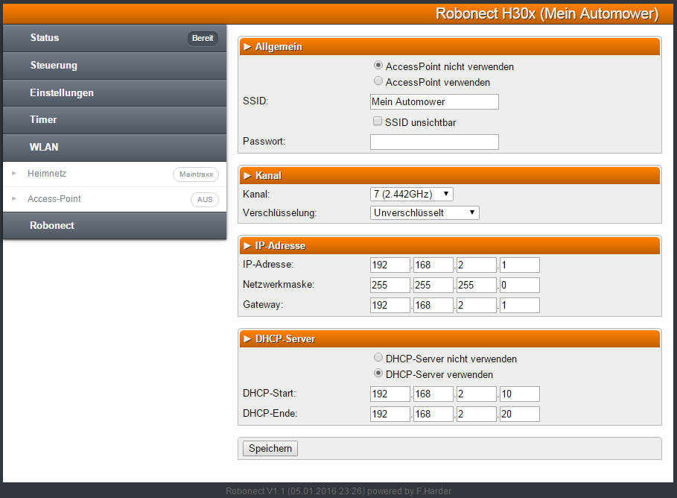Collapse the DHCP-Server section header
Image resolution: width=677 pixels, height=498 pixels.
point(449,339)
